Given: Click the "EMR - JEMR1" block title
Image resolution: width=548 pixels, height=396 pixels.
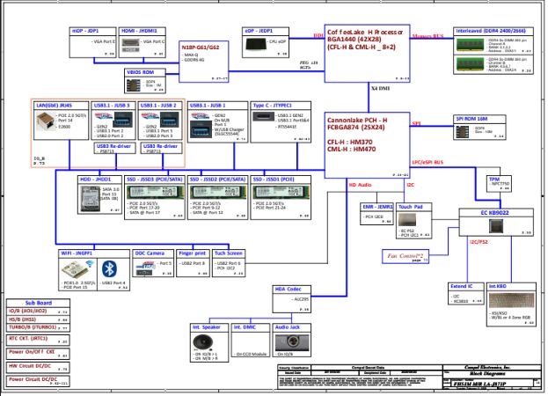Looking at the screenshot, I should [x=377, y=207].
